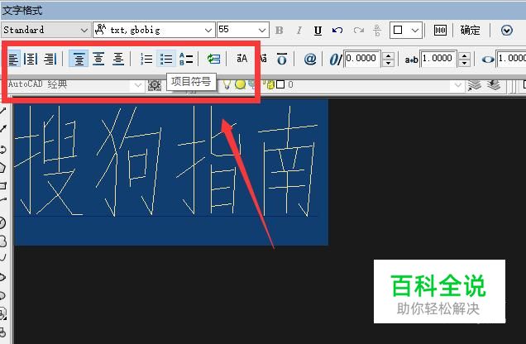Select the Revision Cloud tool in the left toolbar

tap(2, 241)
